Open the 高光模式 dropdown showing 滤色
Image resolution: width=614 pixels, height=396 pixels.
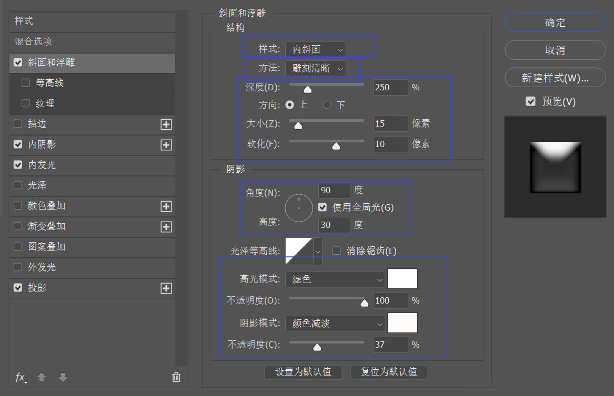point(335,278)
